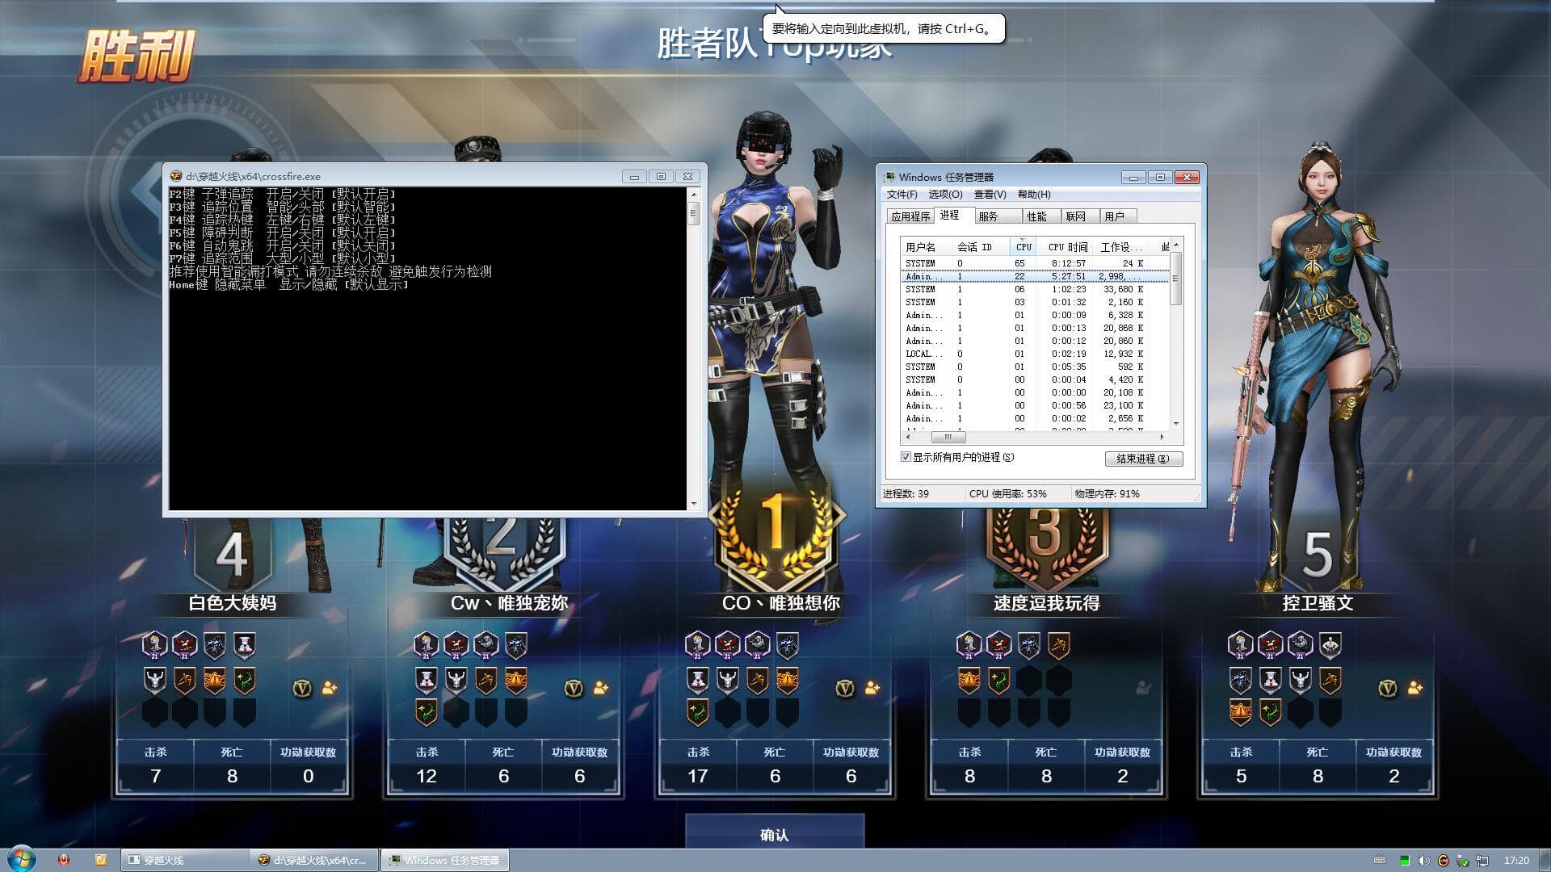This screenshot has height=872, width=1551.
Task: Click the first achievement badge on Cw、唯独宠妳's card
Action: coord(427,644)
